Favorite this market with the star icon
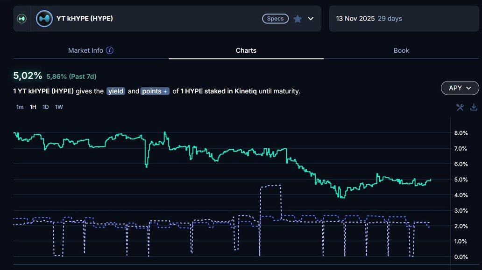 (x=298, y=19)
